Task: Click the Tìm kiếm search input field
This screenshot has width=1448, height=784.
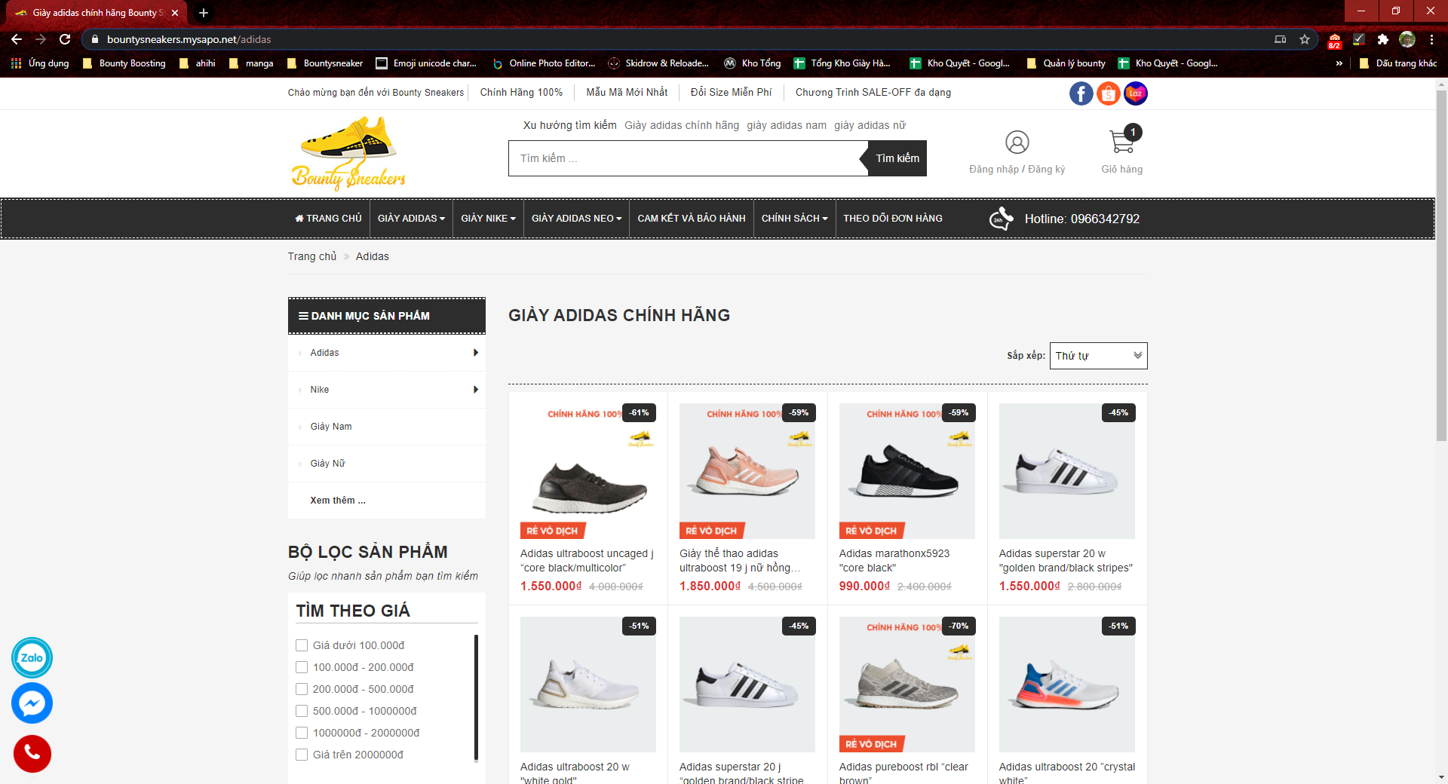Action: (x=688, y=158)
